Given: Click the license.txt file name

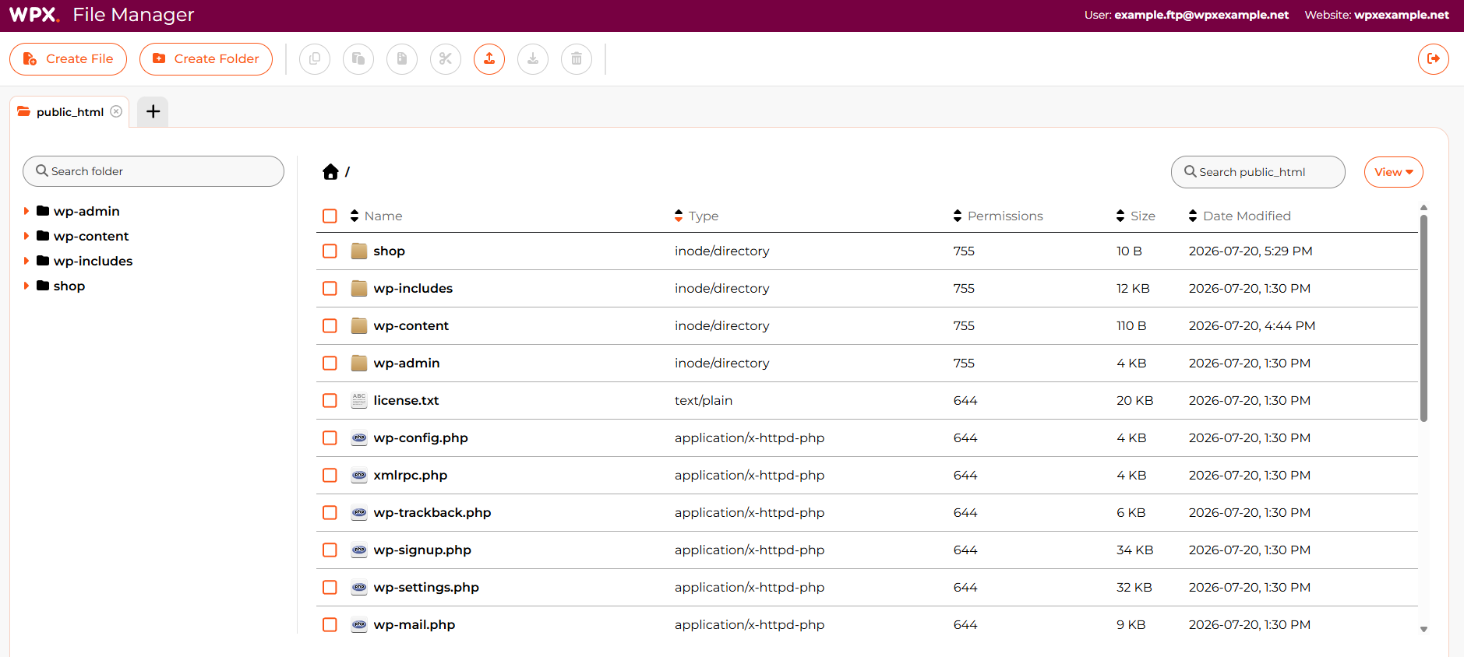Looking at the screenshot, I should click(x=406, y=400).
